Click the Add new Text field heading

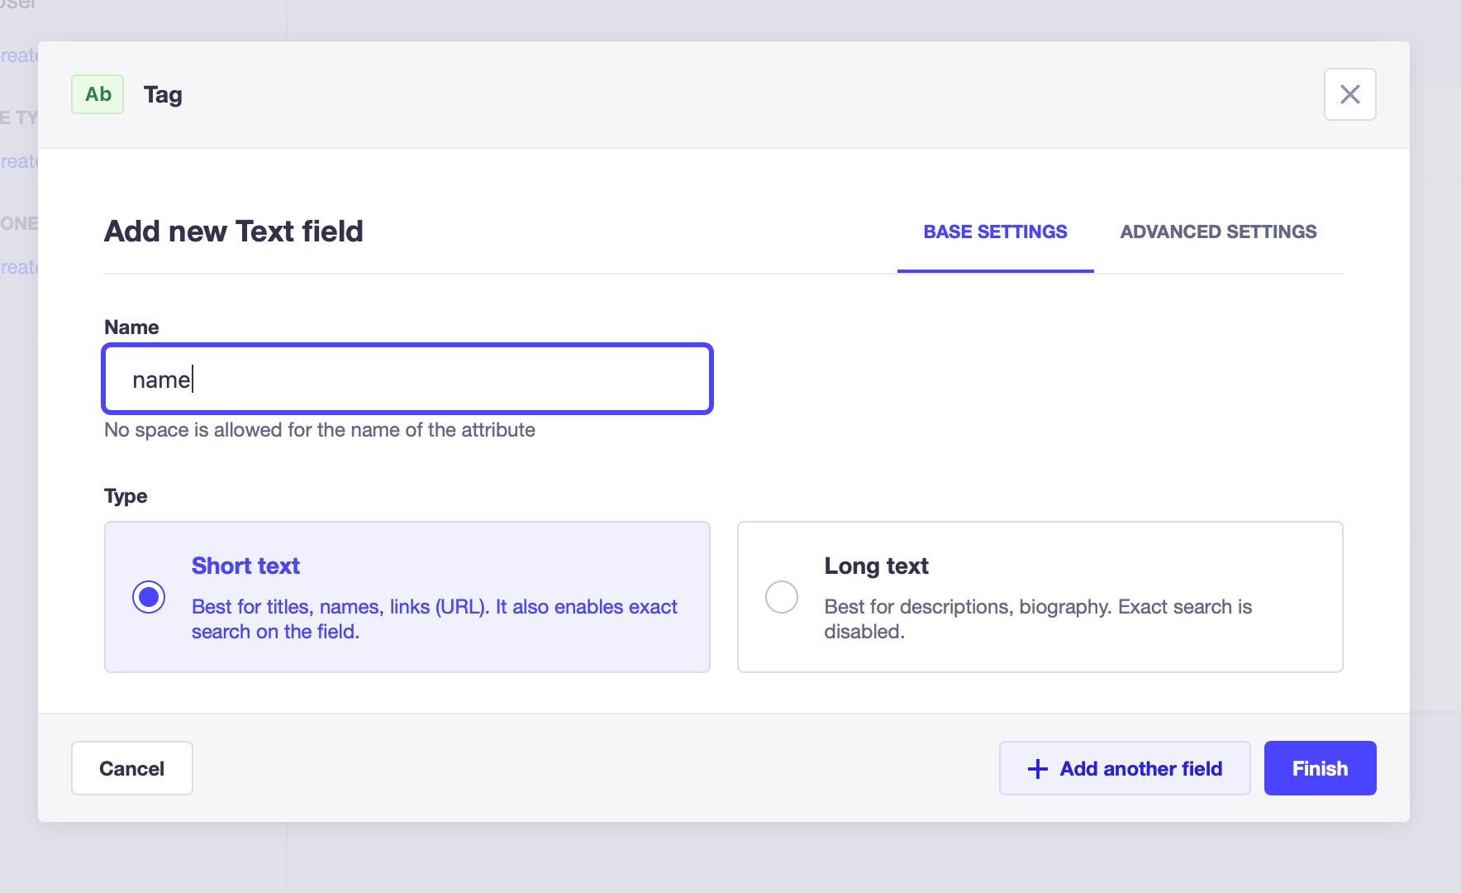234,232
